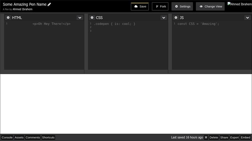Click the JS panel title
The height and width of the screenshot is (141, 252).
tap(182, 18)
